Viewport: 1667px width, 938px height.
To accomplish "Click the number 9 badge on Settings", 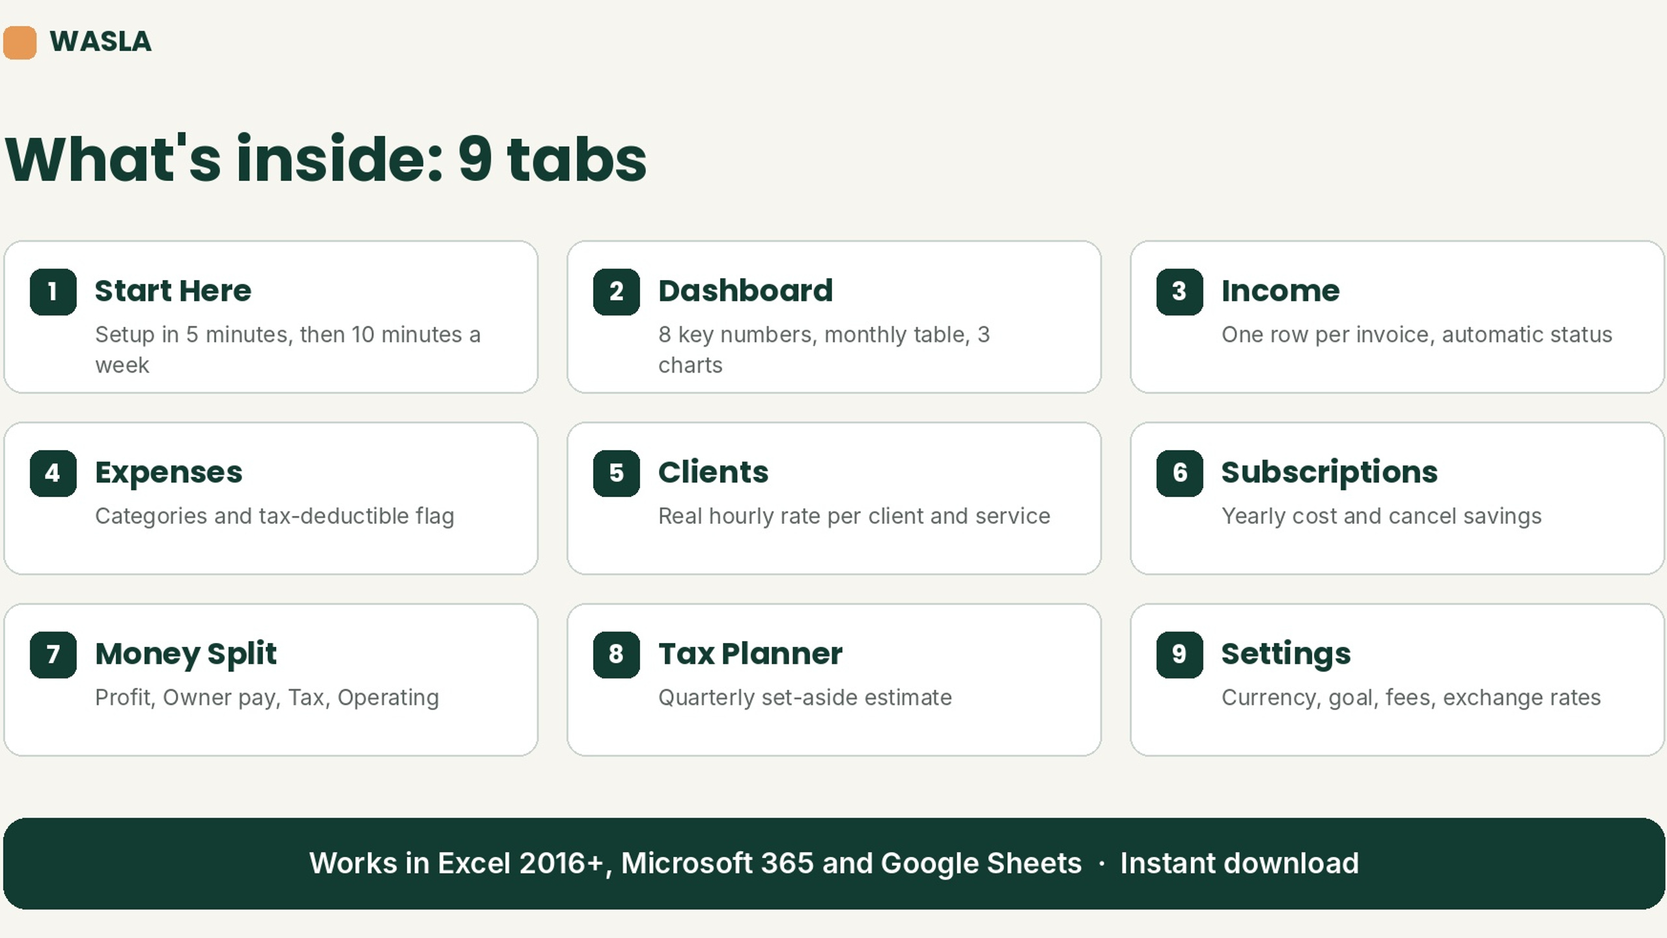I will (x=1180, y=655).
